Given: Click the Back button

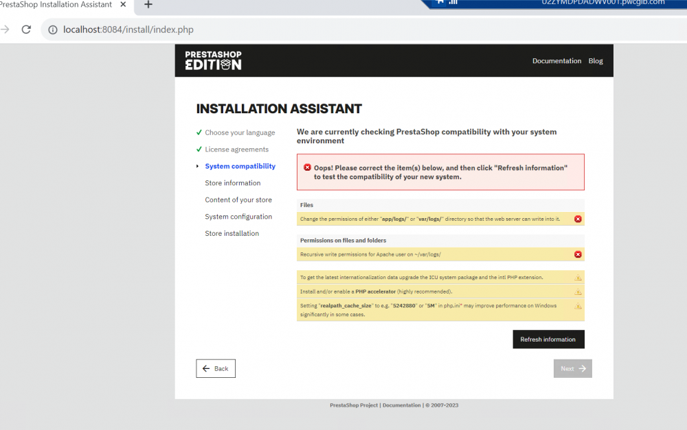Looking at the screenshot, I should (x=215, y=368).
